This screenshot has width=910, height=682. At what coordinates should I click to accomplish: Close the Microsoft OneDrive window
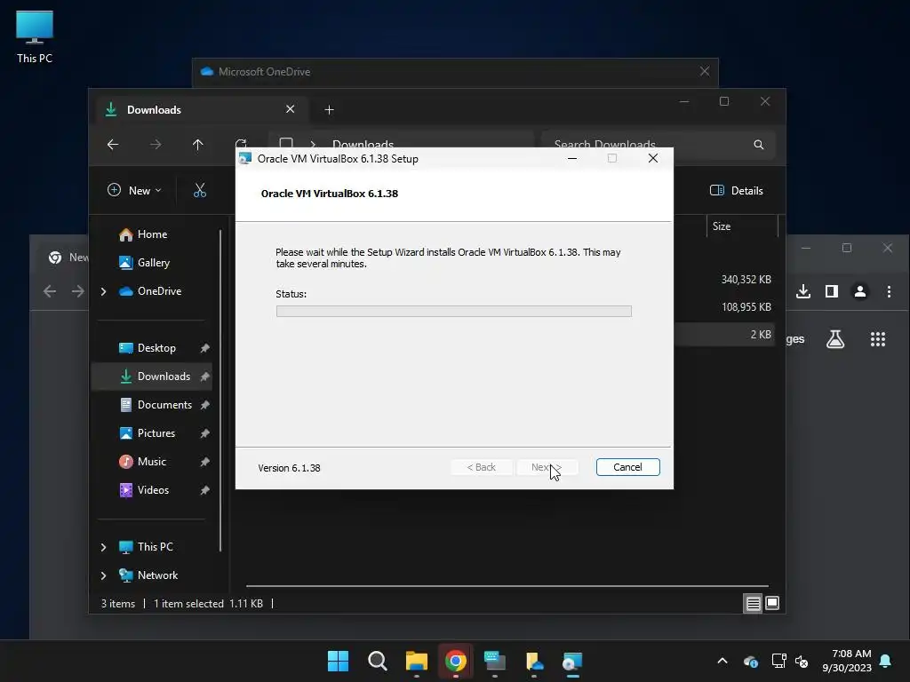(x=705, y=71)
